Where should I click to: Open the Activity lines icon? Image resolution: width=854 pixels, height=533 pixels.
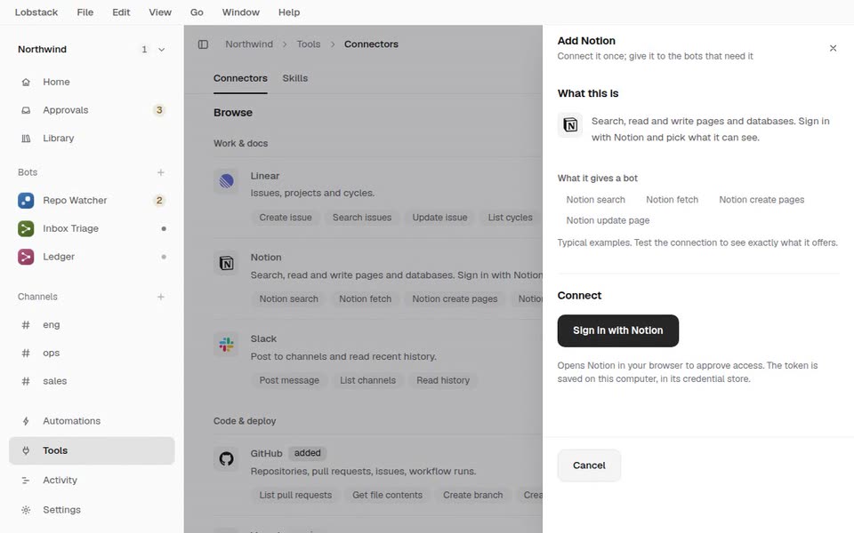coord(26,481)
